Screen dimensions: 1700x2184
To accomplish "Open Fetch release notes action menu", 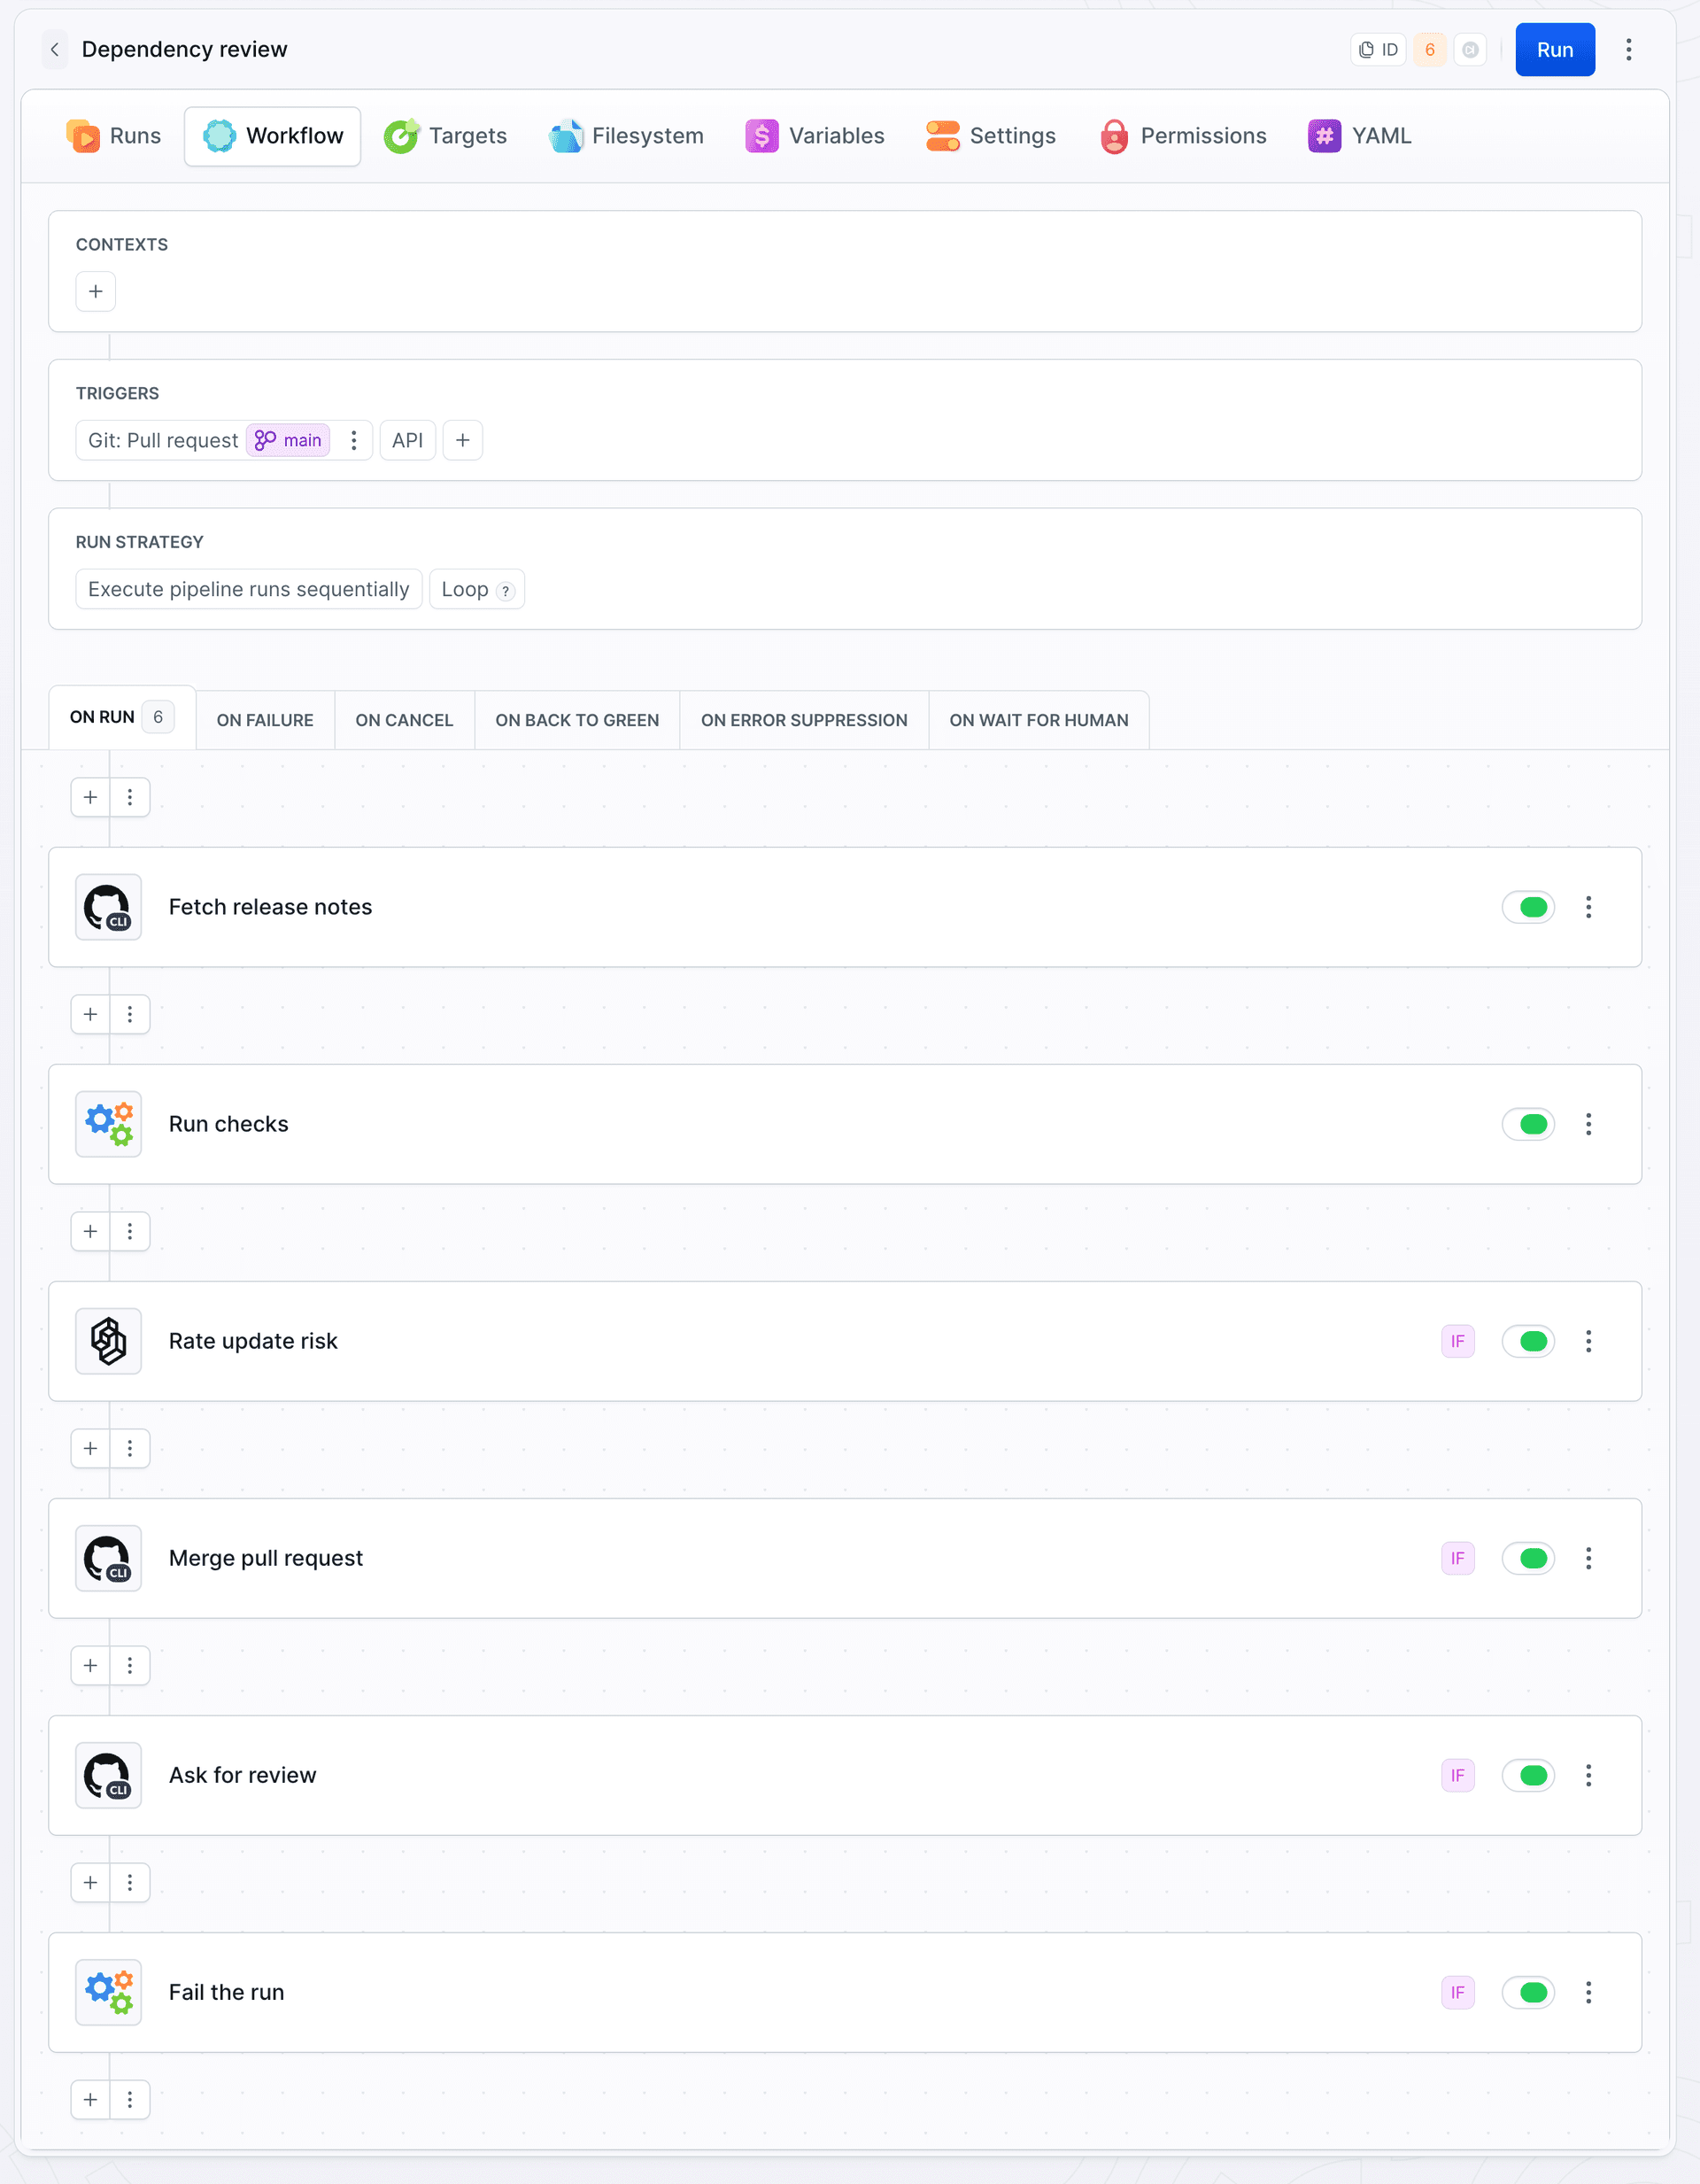I will (x=1588, y=908).
